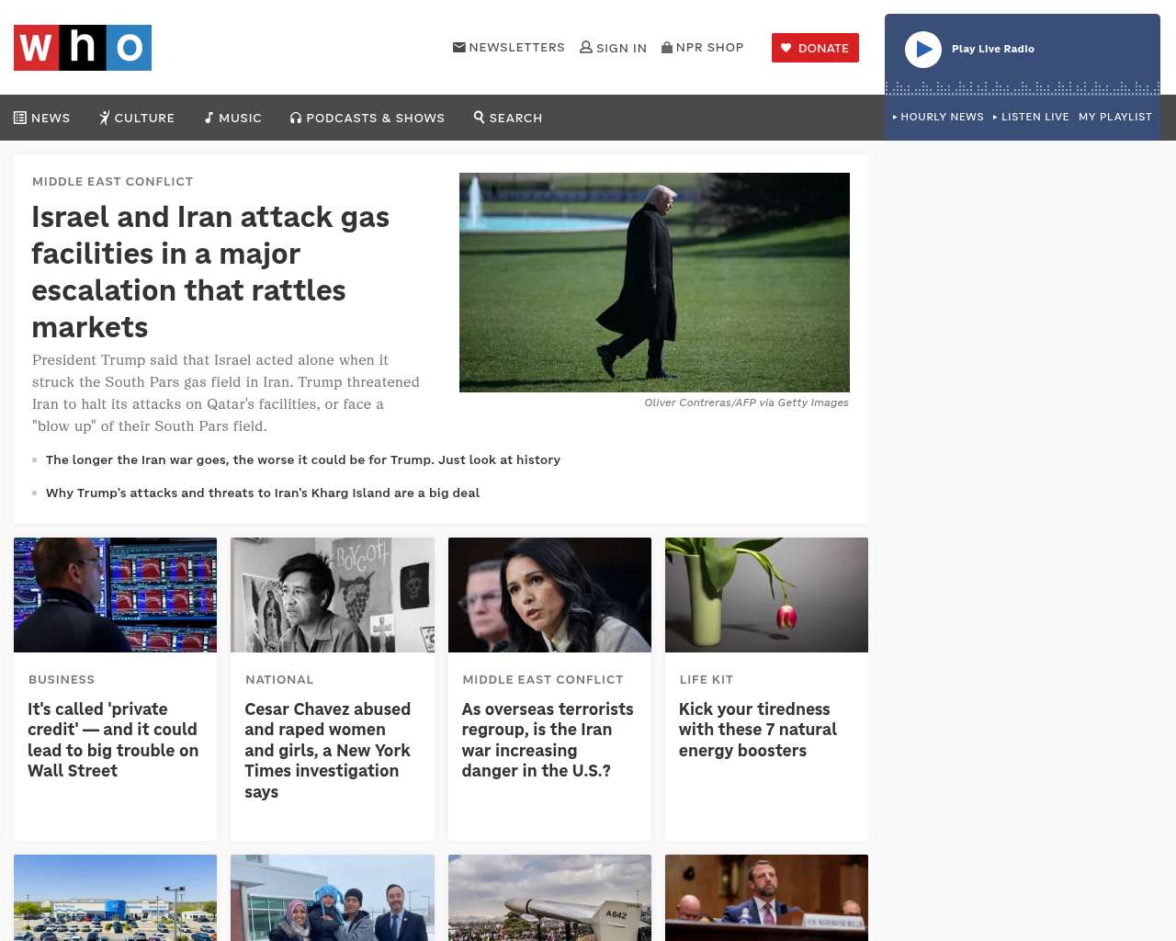Click the Oliver Contreras photo credit

tap(746, 402)
